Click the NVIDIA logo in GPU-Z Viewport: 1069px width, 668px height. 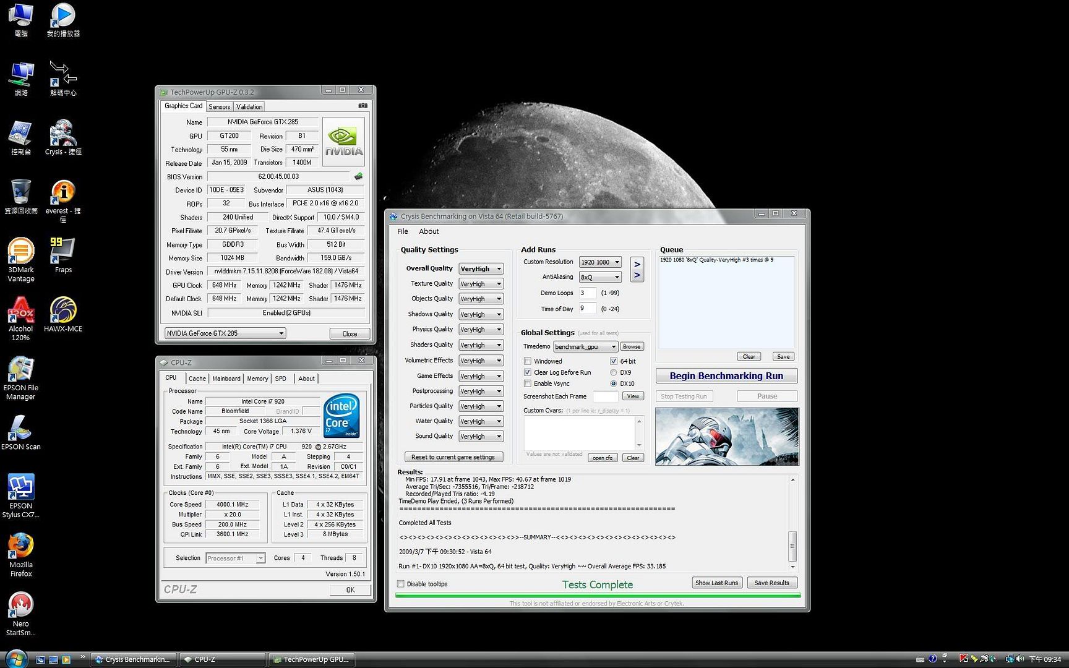pos(343,142)
